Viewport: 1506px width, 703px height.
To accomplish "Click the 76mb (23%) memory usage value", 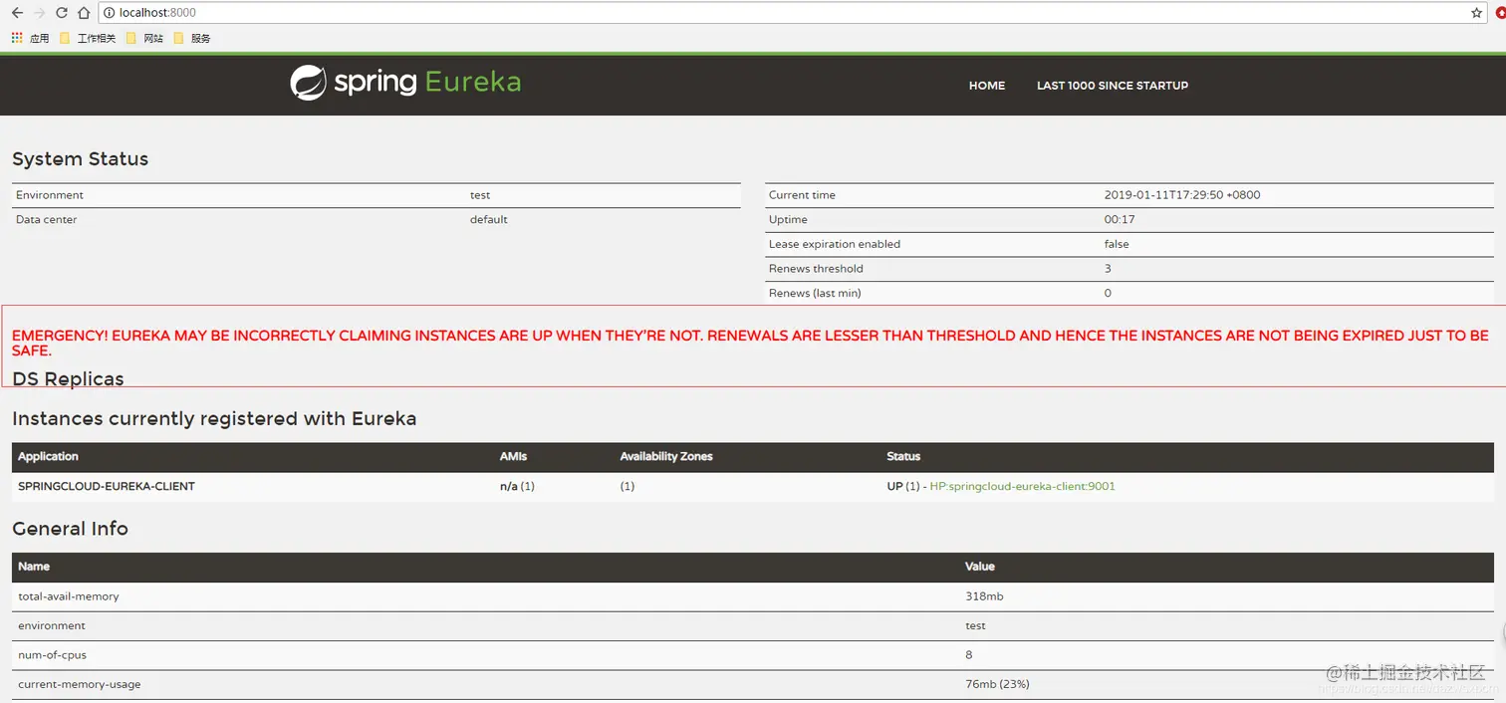I will tap(997, 684).
